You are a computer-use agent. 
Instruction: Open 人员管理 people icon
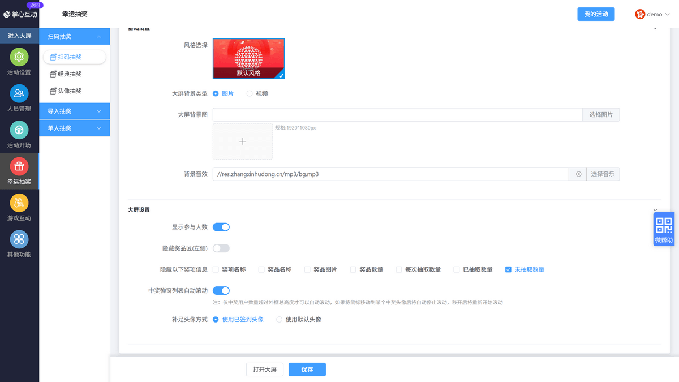click(x=19, y=93)
